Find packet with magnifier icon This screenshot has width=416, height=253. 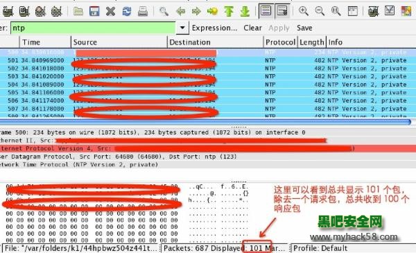(164, 11)
